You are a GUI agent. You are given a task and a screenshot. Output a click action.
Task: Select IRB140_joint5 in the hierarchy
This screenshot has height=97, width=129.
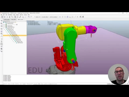(17, 39)
